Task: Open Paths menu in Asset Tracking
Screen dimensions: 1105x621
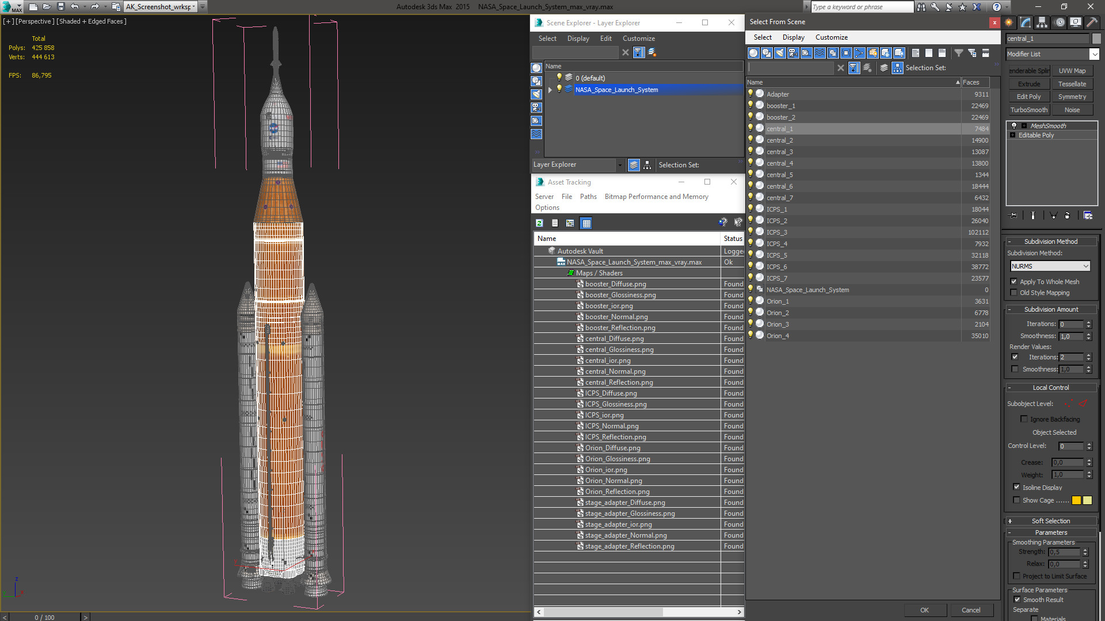Action: (x=588, y=197)
